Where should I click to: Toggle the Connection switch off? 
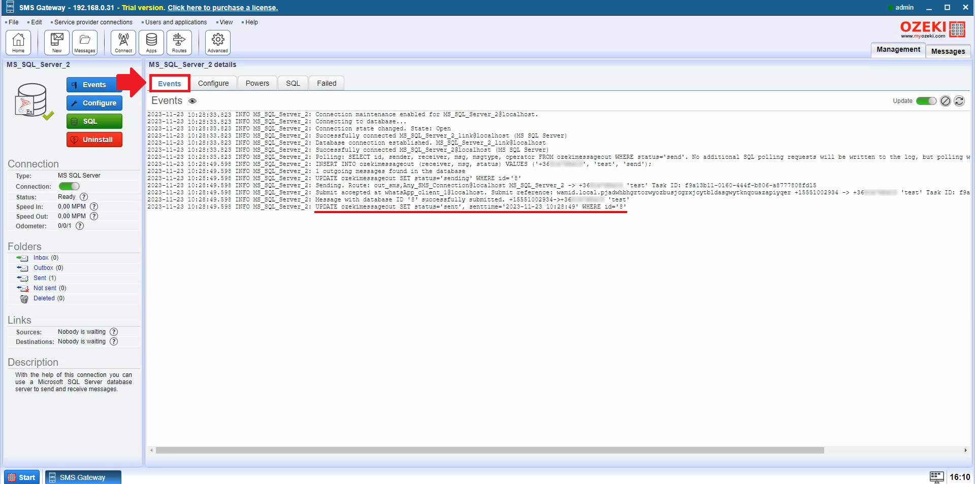(69, 186)
